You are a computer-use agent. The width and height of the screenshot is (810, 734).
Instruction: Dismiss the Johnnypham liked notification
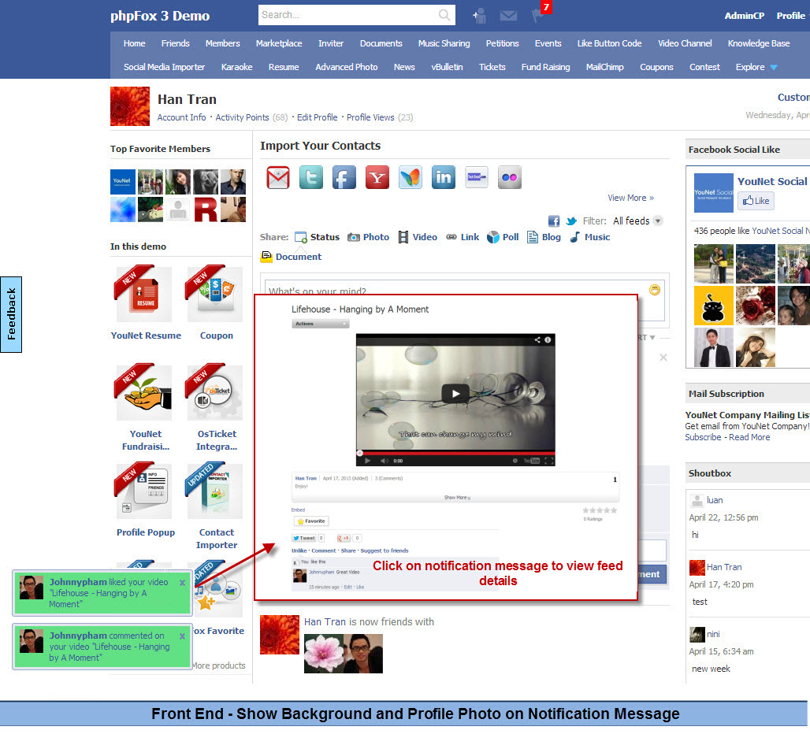coord(182,583)
